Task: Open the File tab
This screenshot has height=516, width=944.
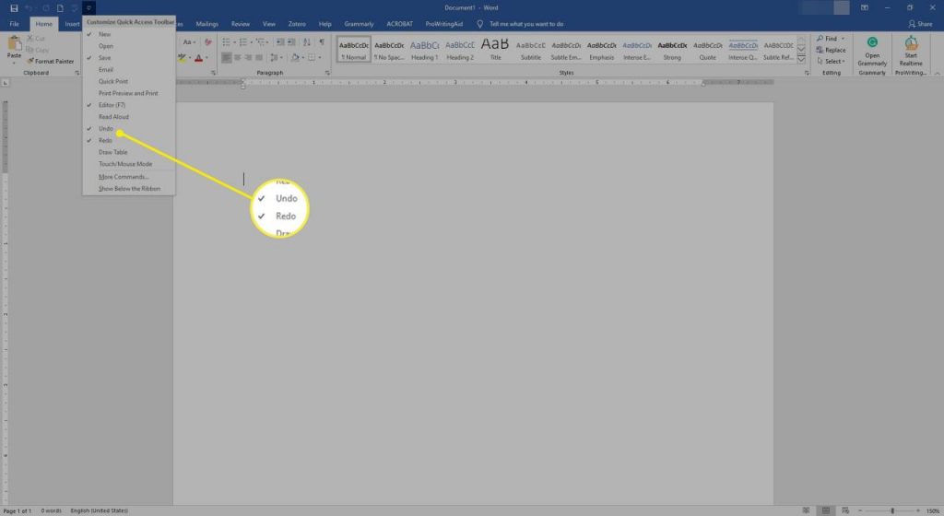Action: point(14,24)
